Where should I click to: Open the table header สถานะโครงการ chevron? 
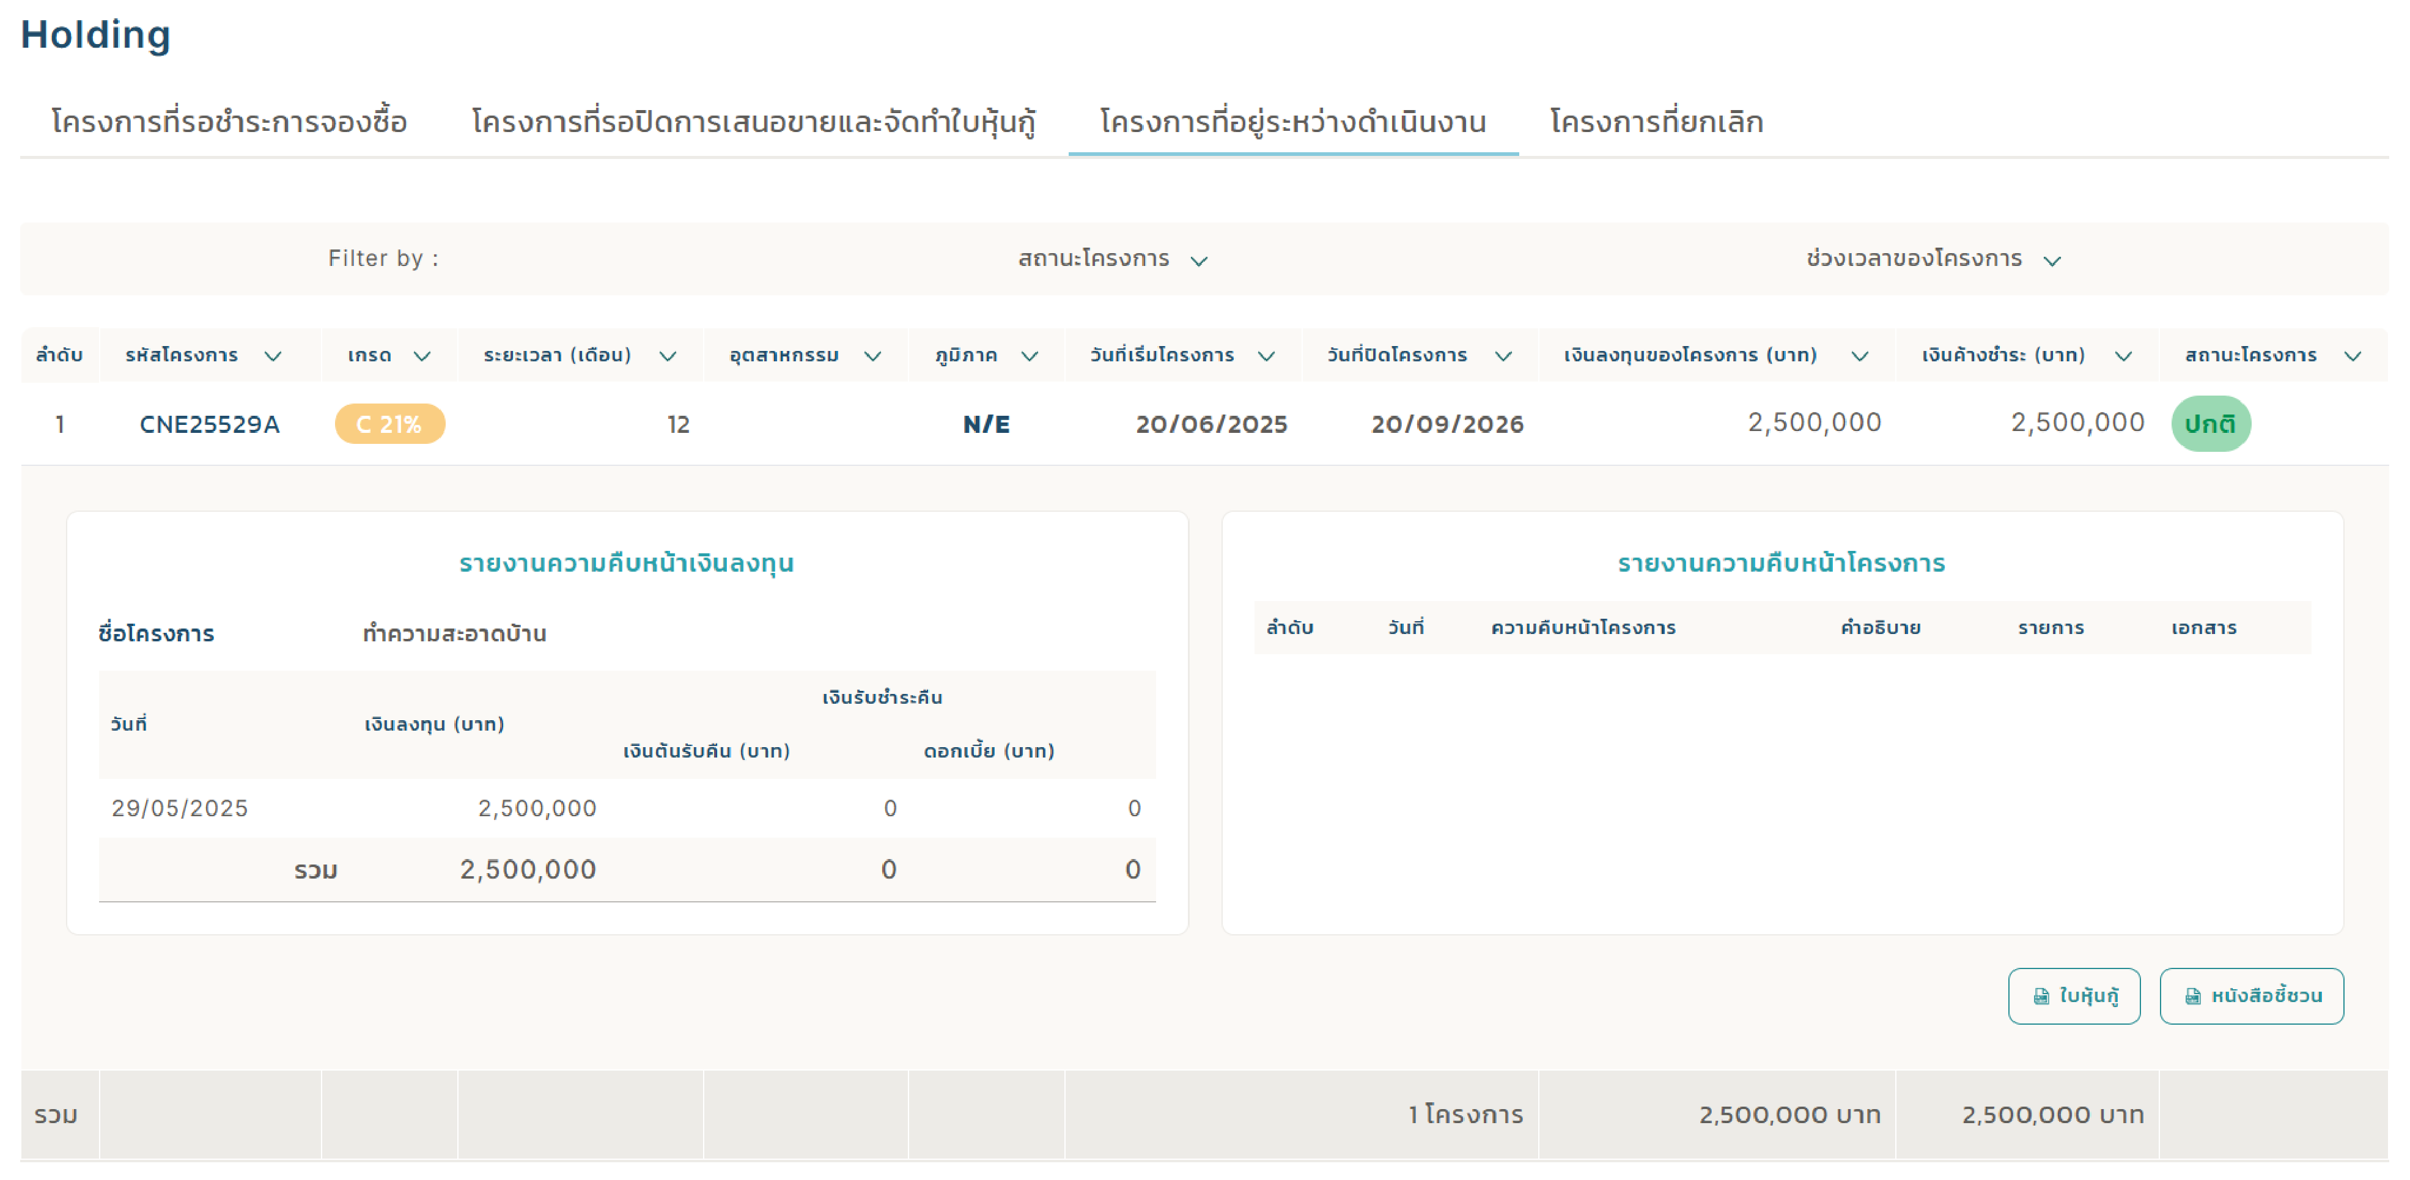point(2353,356)
